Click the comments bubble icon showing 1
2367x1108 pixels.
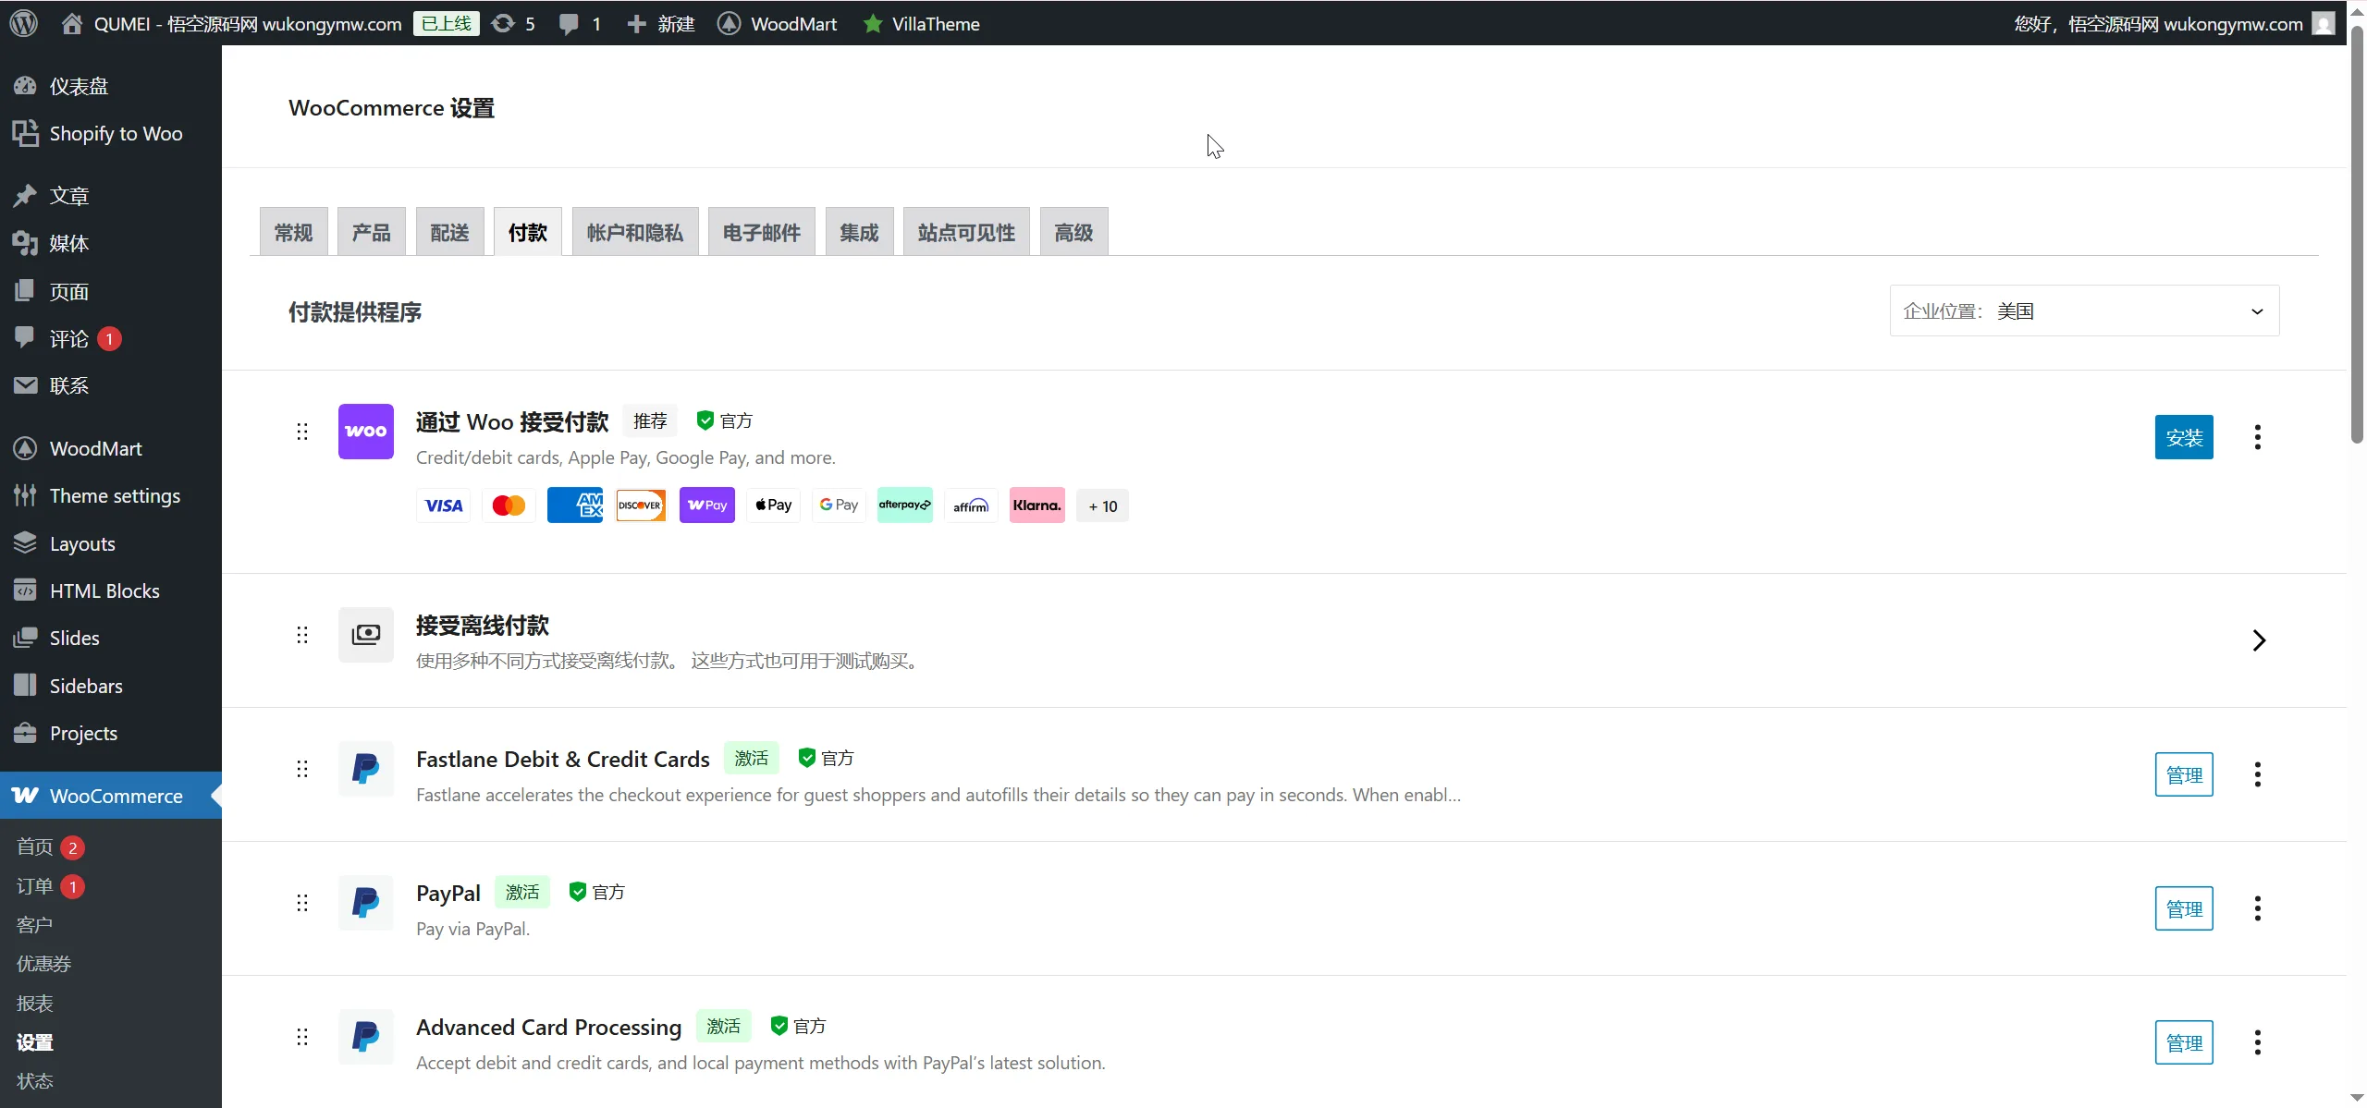tap(570, 23)
